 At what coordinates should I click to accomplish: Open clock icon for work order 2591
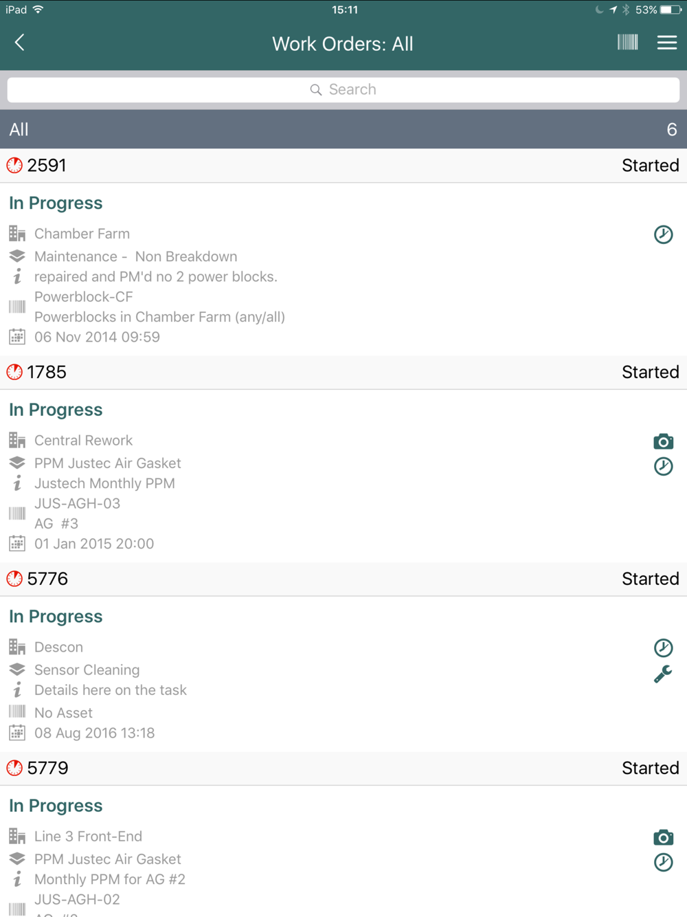point(663,234)
